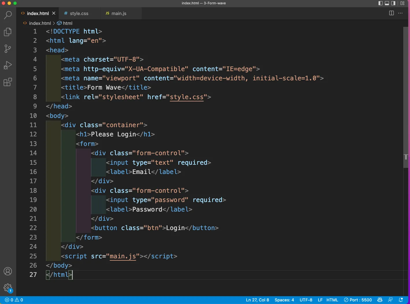Toggle the secondary side bar layout button

point(393,3)
